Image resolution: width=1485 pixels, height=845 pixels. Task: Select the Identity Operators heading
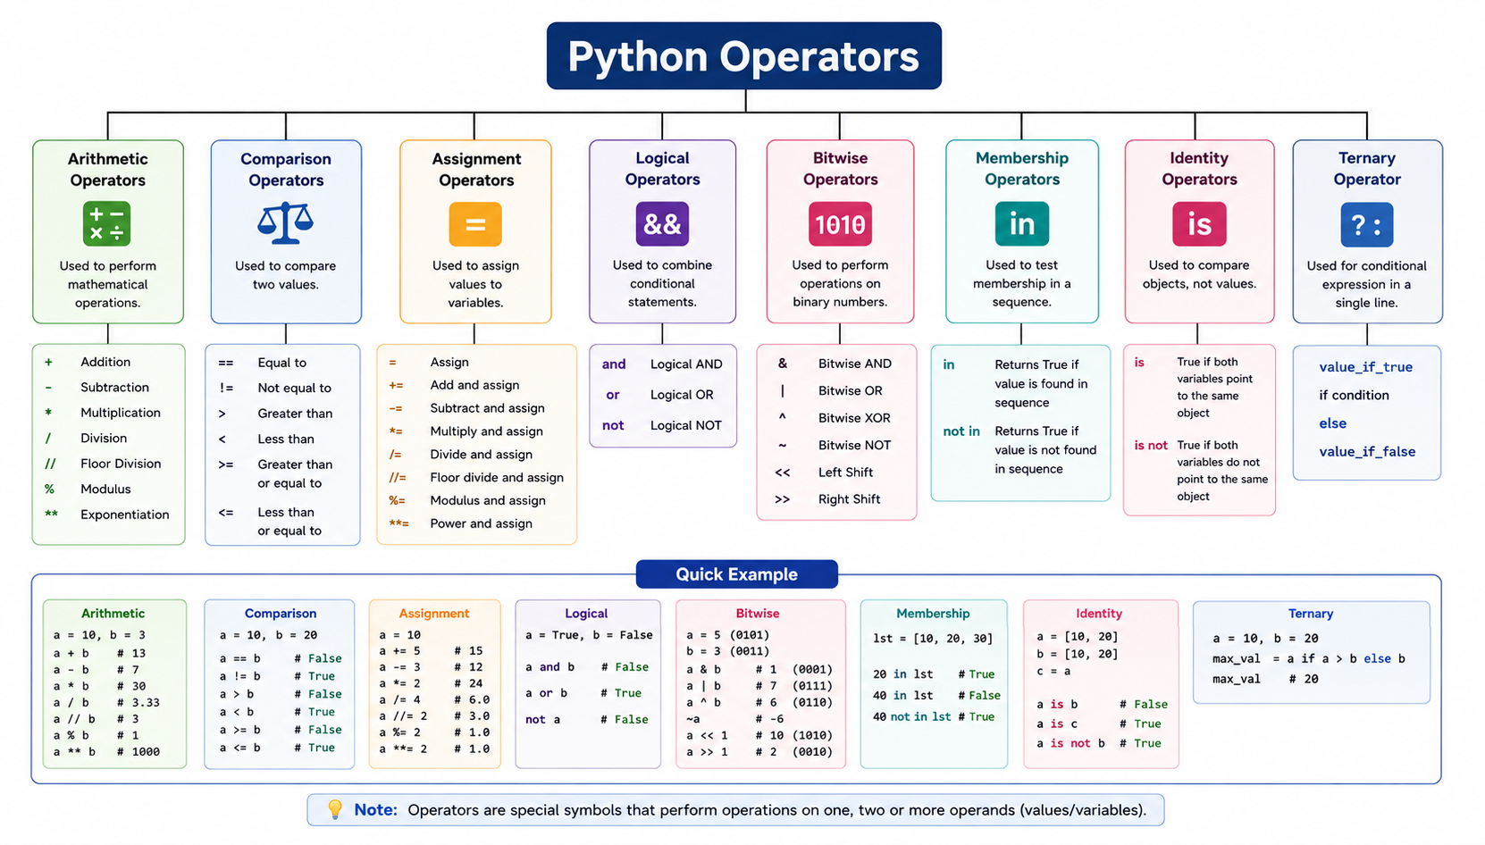[x=1199, y=169]
